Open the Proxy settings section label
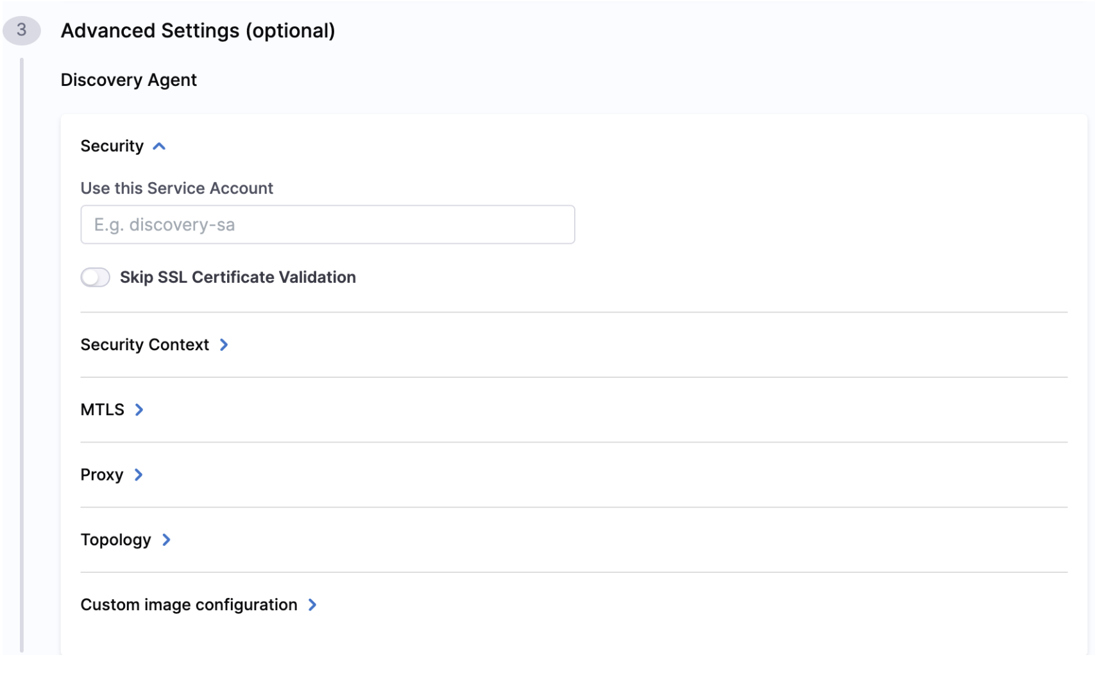1095x673 pixels. click(x=101, y=475)
